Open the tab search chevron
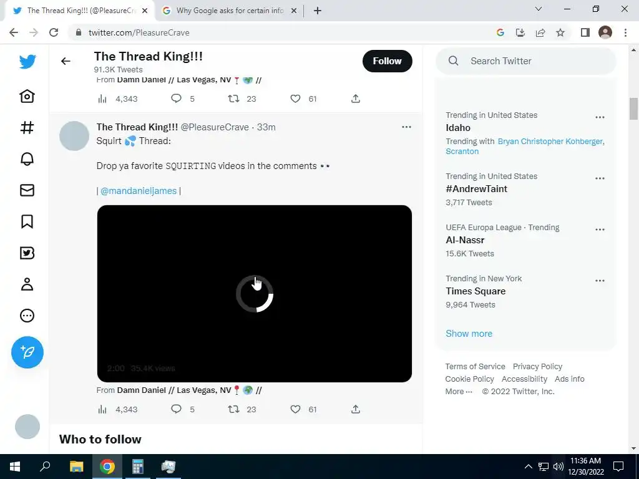Viewport: 639px width, 479px height. 539,9
